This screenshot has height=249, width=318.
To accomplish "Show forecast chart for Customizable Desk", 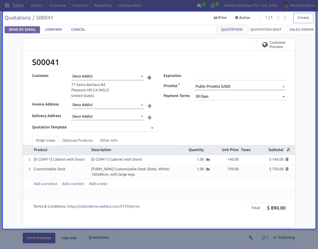I will pos(208,169).
